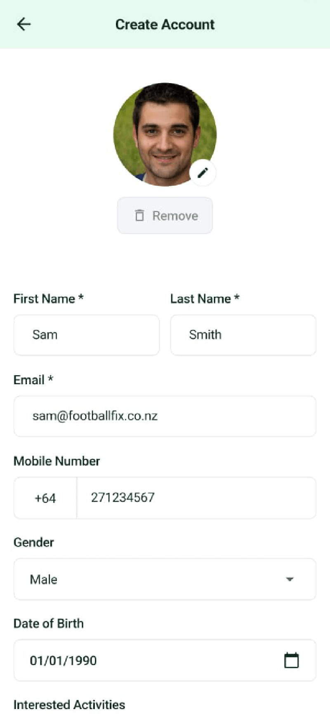Click the Date of Birth label

click(49, 623)
